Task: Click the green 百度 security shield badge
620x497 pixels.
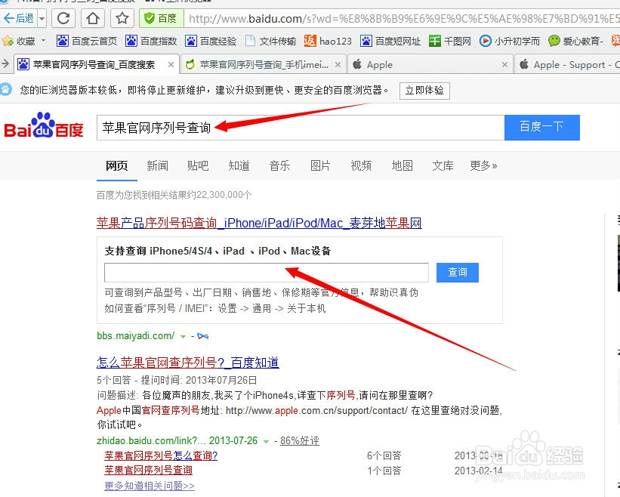Action: coord(162,18)
